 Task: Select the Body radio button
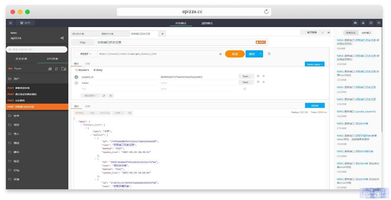95,70
